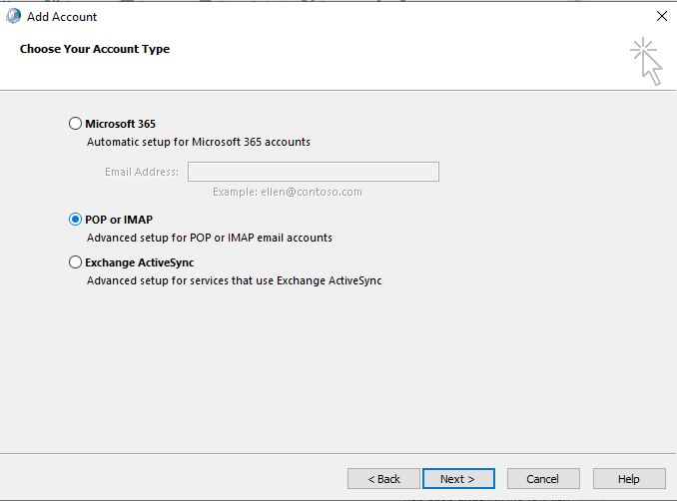Select the Microsoft 365 radio button circle
The height and width of the screenshot is (501, 677).
(x=76, y=124)
